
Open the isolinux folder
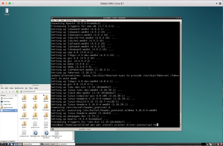tap(35, 116)
